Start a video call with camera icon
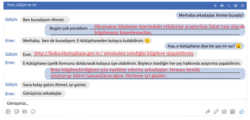 pyautogui.click(x=222, y=5)
